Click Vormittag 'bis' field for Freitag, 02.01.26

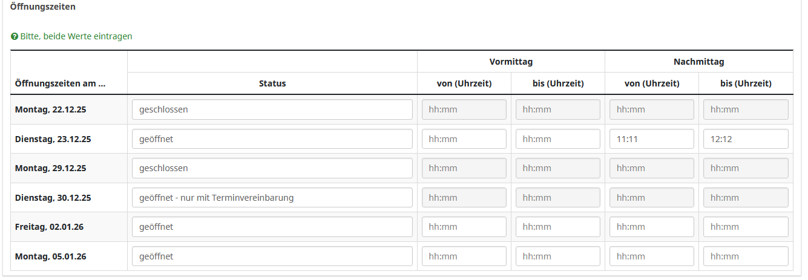pos(557,227)
